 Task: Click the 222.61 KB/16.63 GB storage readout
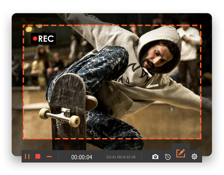[120, 157]
